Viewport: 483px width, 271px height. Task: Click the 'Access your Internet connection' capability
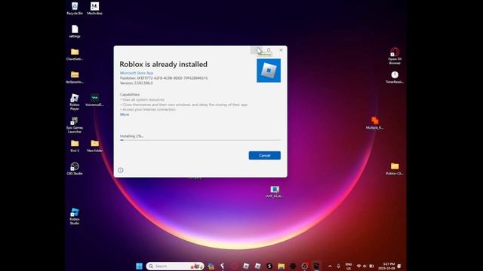click(148, 109)
